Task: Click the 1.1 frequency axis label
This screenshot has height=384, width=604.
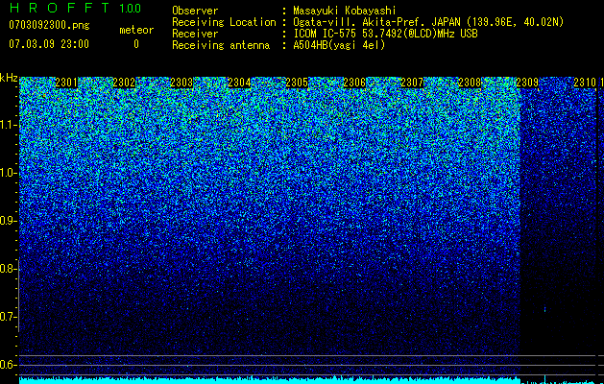Action: coord(8,125)
